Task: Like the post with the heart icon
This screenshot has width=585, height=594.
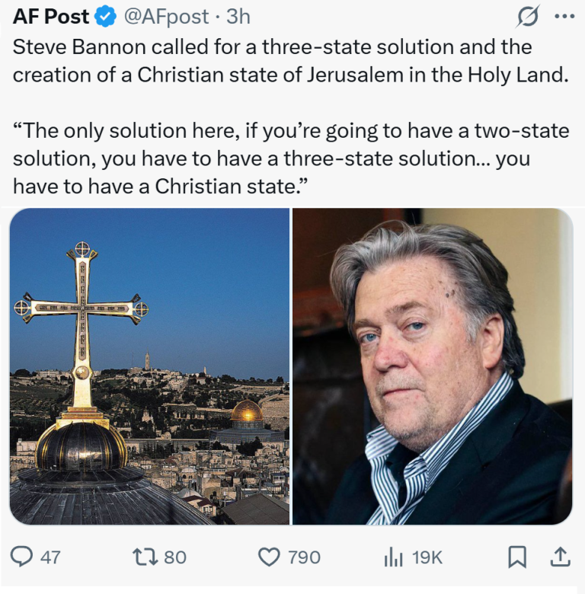Action: (269, 557)
